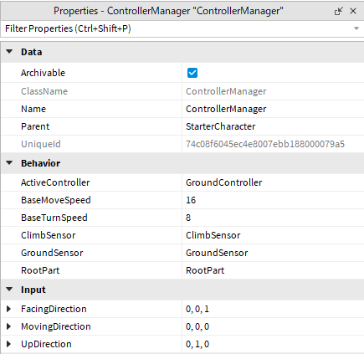
Task: Uncheck the Archivable checkbox
Action: point(192,73)
